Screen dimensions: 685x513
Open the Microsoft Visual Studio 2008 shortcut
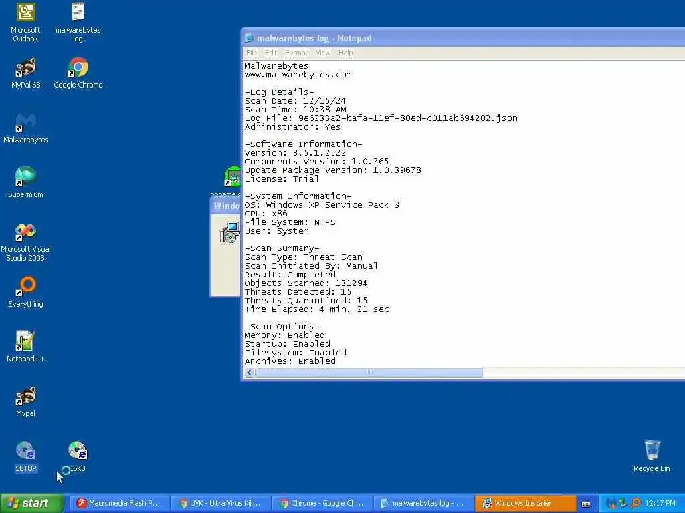(25, 242)
